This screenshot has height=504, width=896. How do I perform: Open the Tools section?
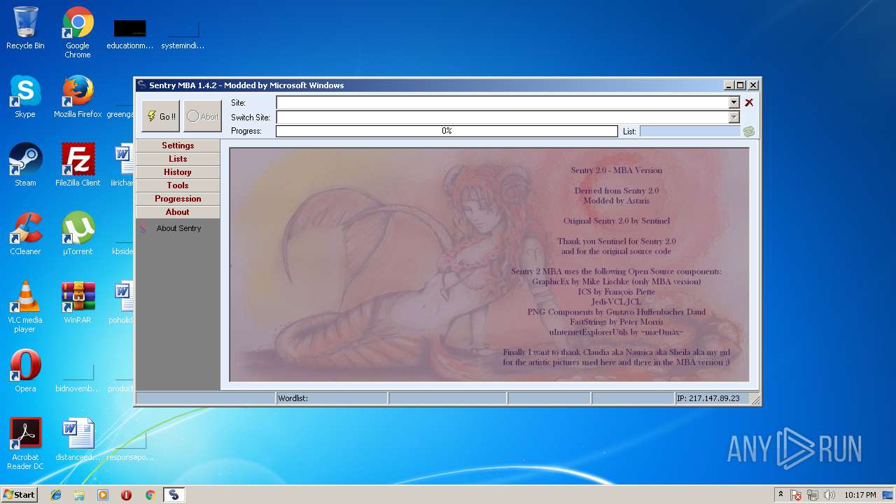click(x=178, y=185)
